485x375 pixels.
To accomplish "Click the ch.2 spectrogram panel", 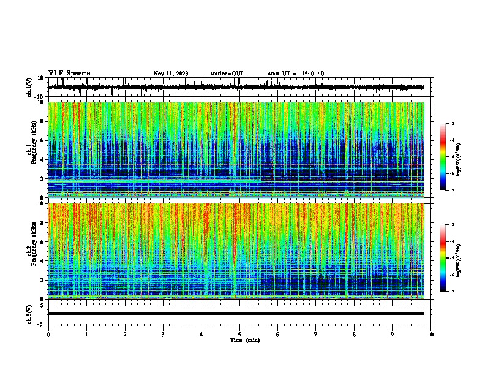I will [x=236, y=251].
